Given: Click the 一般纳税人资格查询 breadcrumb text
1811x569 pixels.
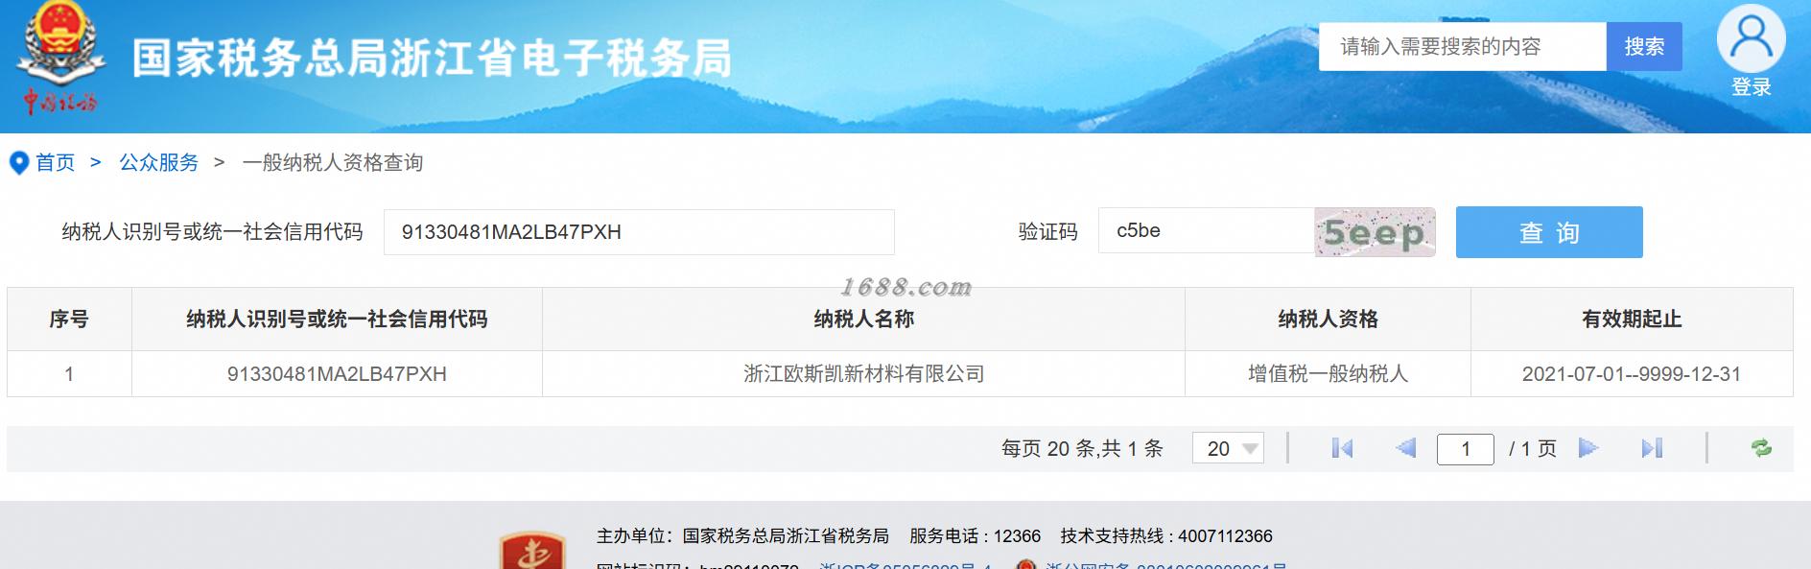Looking at the screenshot, I should point(333,162).
